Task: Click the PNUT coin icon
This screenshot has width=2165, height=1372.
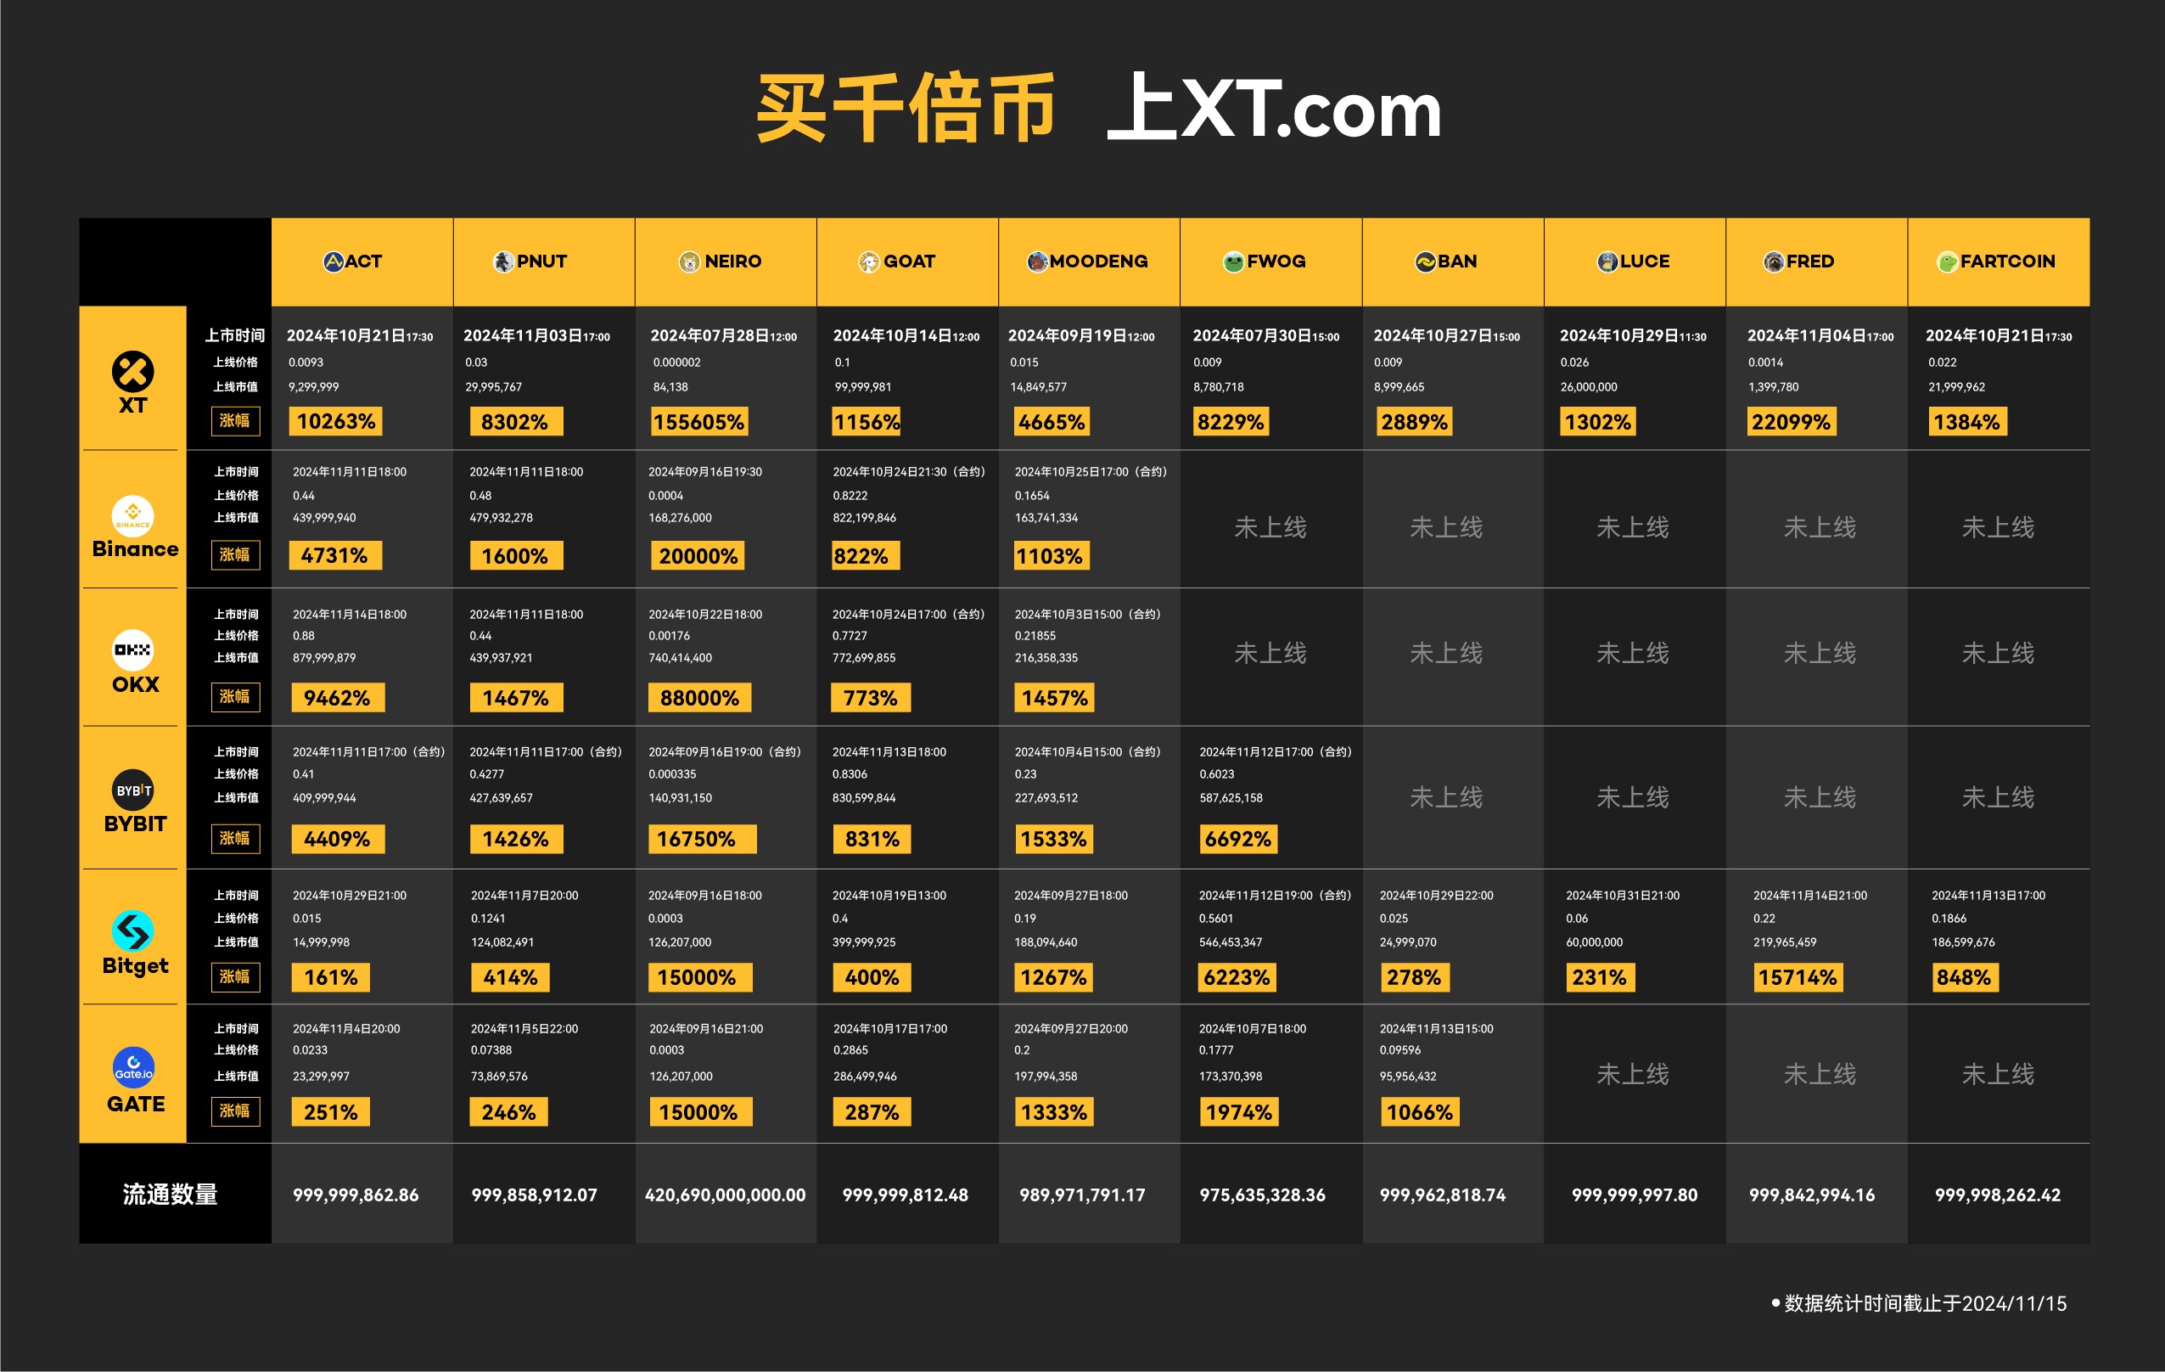Action: coord(503,261)
